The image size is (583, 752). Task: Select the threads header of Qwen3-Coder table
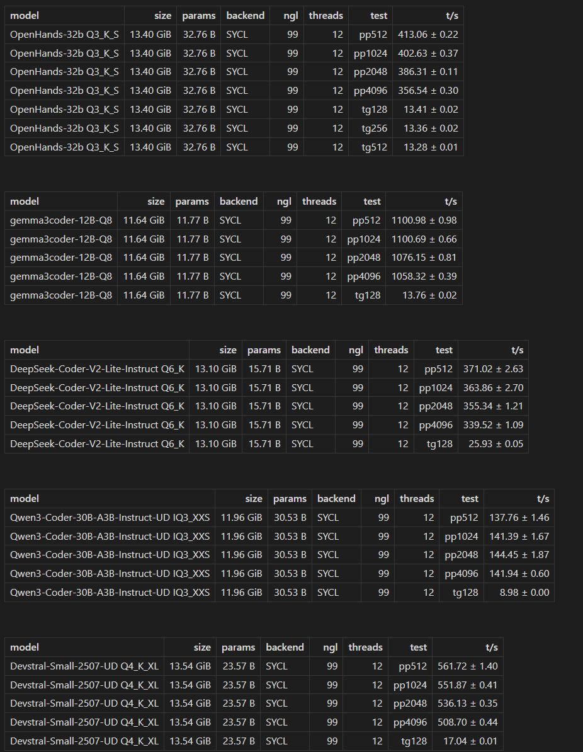(417, 499)
